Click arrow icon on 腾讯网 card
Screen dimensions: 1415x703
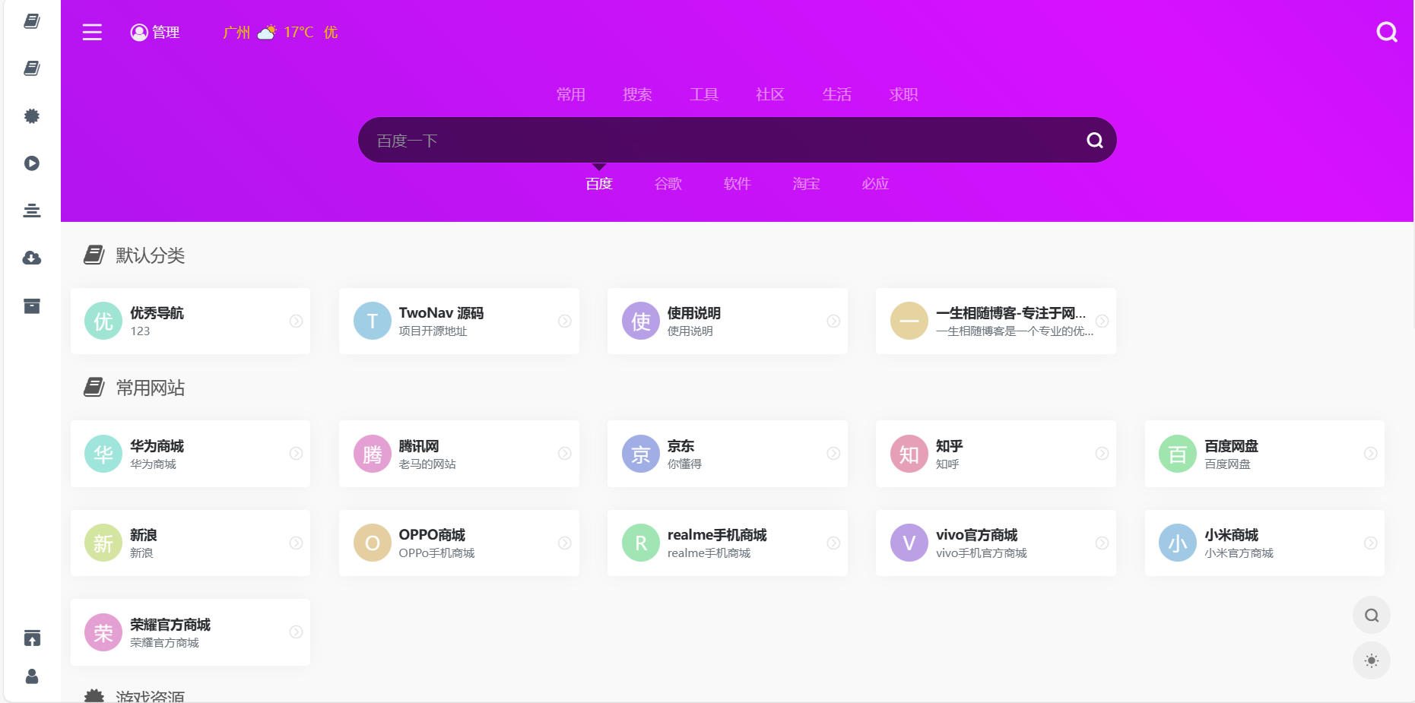tap(565, 454)
